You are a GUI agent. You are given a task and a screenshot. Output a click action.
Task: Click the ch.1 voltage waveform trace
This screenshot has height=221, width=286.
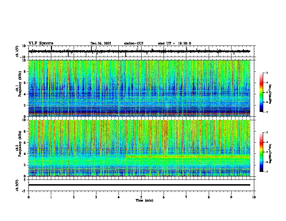point(139,51)
